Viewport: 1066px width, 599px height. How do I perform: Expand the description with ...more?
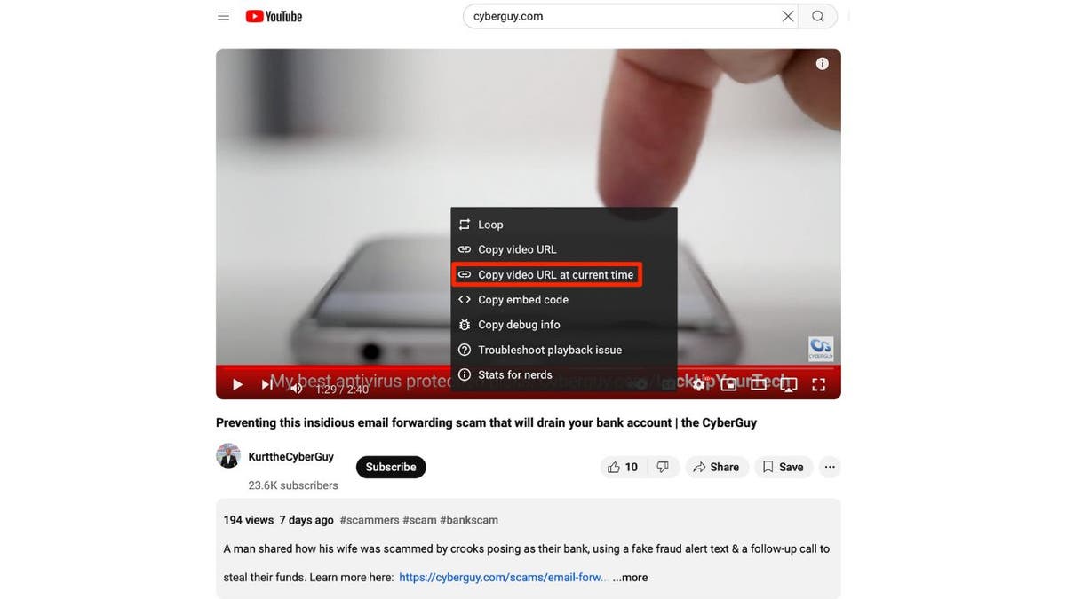[630, 577]
